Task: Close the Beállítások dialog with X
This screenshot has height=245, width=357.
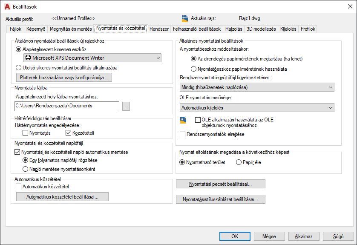Action: [350, 6]
